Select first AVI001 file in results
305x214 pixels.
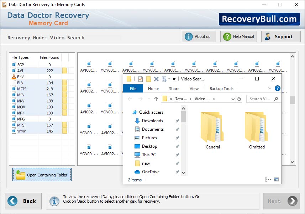click(89, 67)
